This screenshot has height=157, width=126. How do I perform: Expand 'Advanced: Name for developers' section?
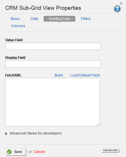[35, 133]
